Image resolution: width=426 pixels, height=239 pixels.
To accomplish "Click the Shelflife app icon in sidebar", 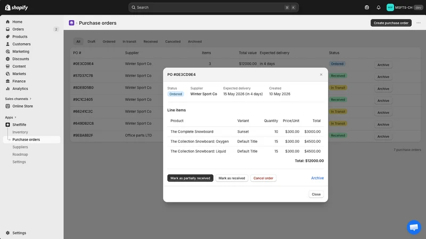I will point(7,125).
